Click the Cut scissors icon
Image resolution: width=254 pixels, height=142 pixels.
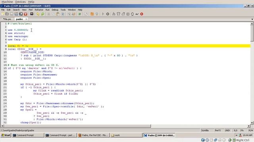48,14
